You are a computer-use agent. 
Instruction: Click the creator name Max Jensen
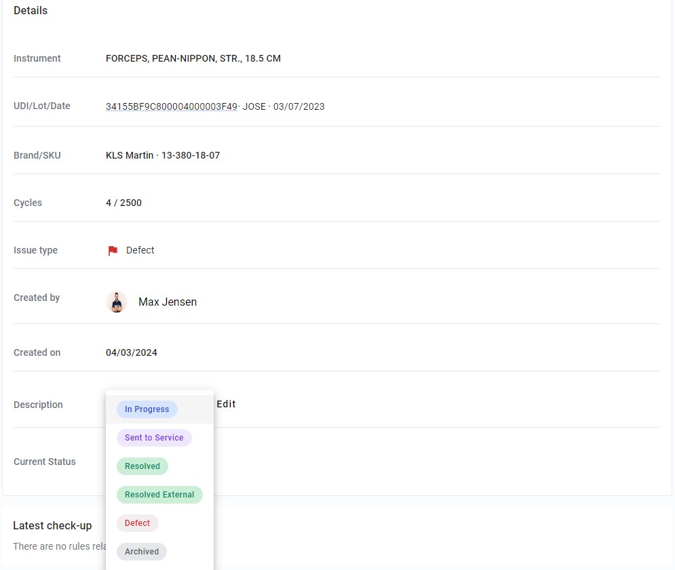coord(168,302)
